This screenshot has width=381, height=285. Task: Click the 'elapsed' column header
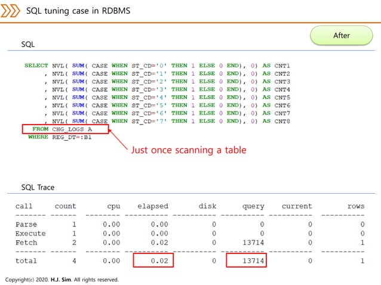[x=153, y=206]
